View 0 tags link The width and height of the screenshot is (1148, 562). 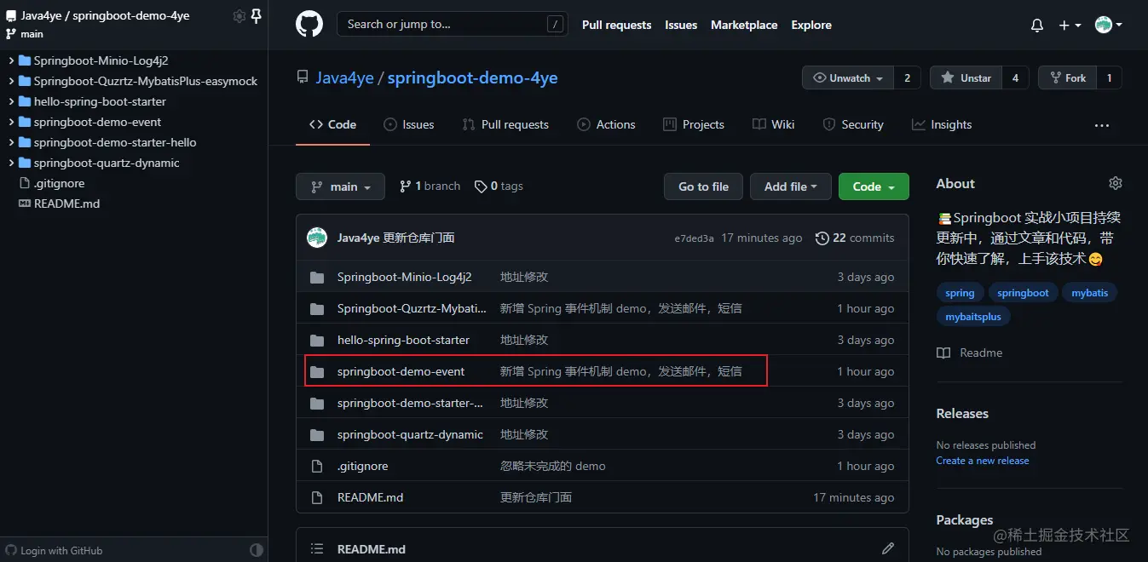[x=499, y=186]
